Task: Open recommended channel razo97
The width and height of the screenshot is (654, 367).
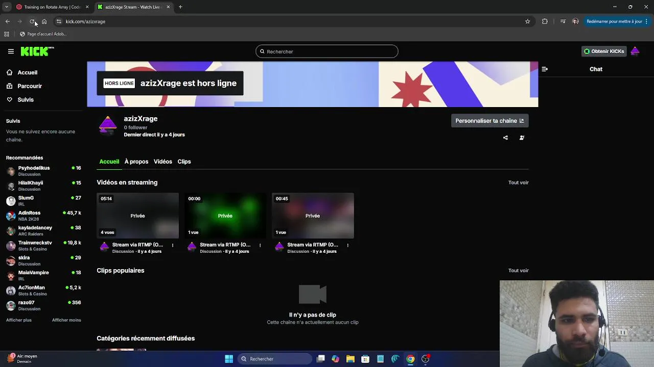Action: pos(43,305)
